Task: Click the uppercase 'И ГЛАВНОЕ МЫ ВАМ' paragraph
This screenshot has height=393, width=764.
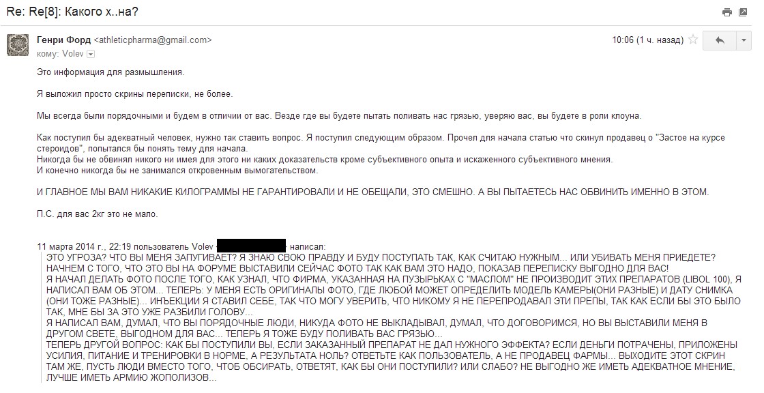Action: (x=372, y=192)
